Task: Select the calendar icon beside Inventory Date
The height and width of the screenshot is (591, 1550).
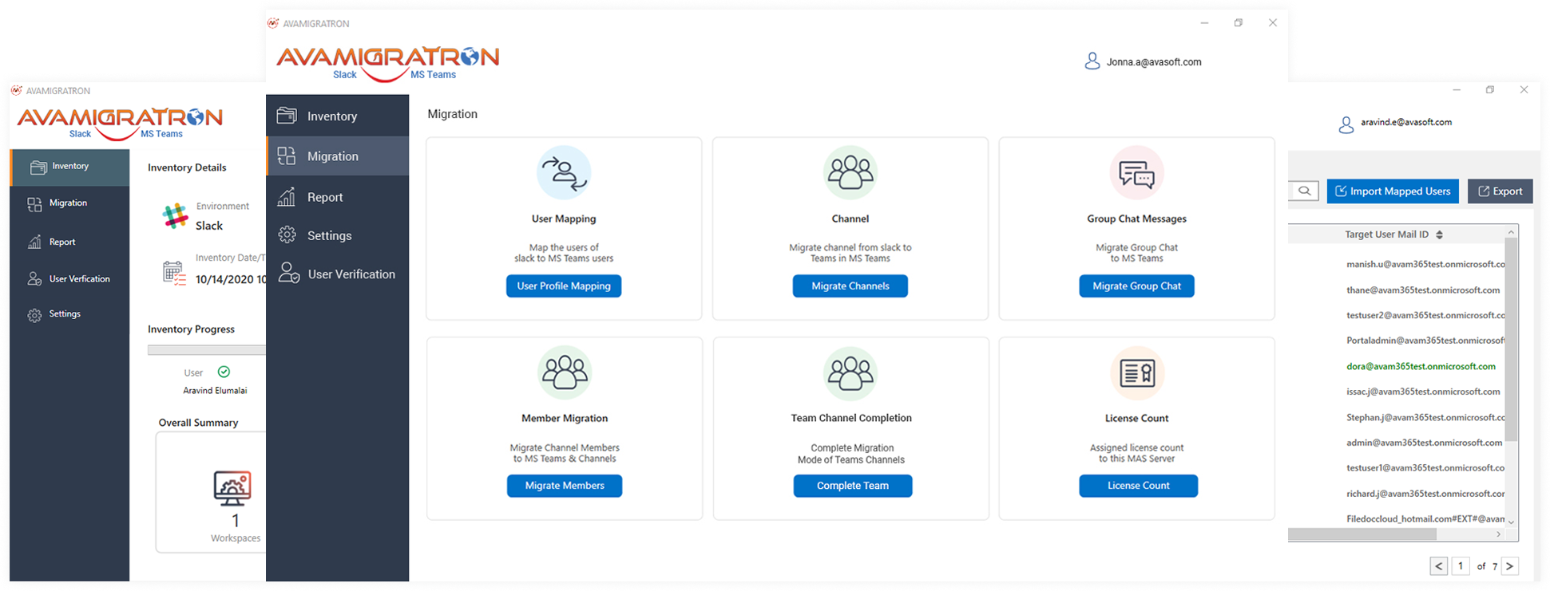Action: coord(174,273)
